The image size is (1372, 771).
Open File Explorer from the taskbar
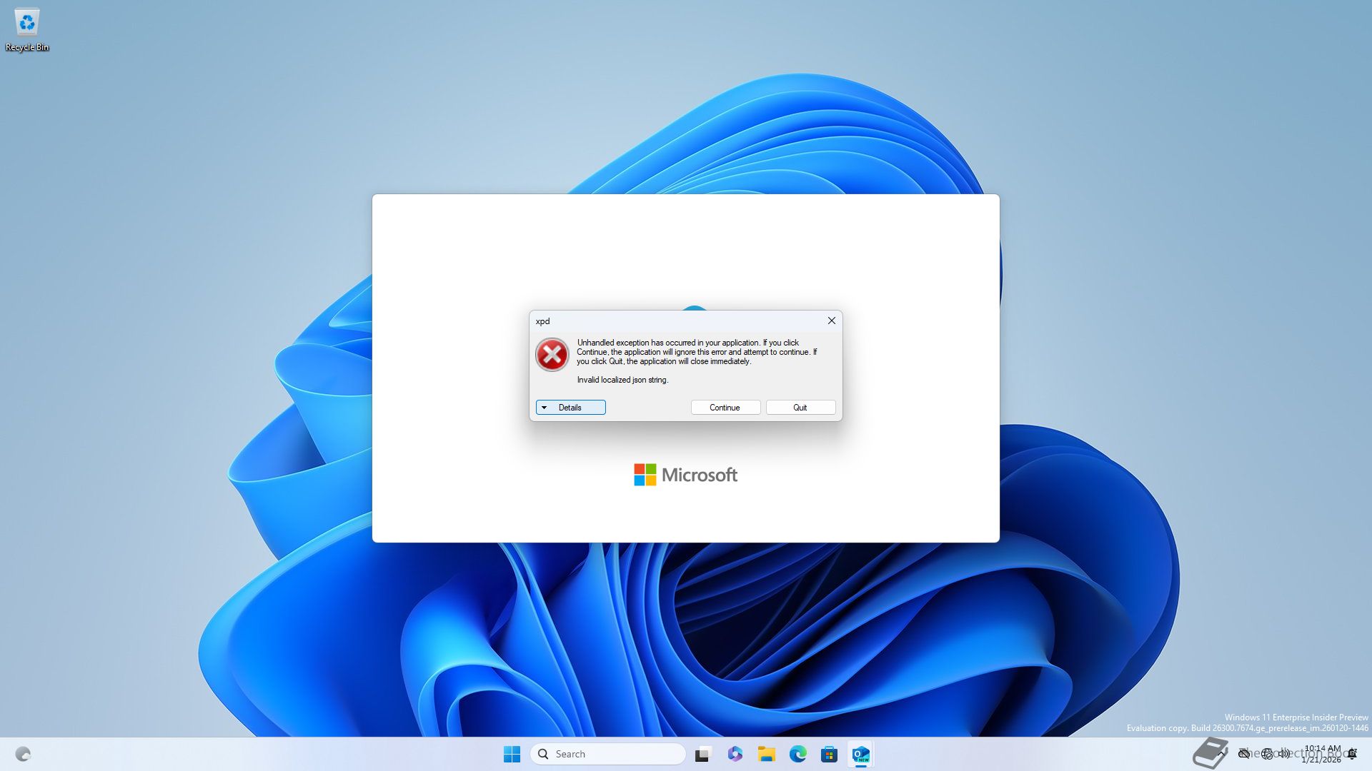coord(766,754)
